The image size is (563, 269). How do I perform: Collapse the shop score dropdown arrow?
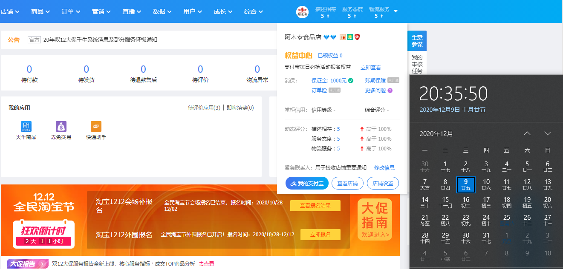click(396, 11)
